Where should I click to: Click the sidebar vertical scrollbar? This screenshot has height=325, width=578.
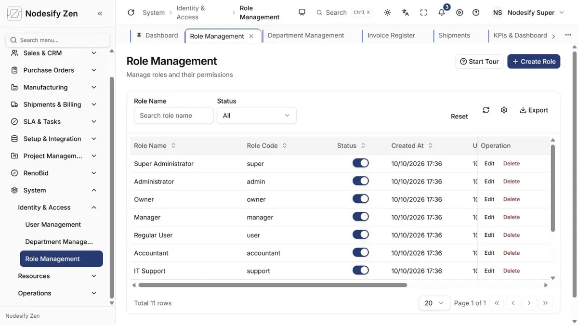click(112, 188)
